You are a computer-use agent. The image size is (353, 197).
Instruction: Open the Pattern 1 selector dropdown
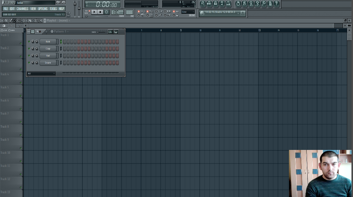point(59,32)
